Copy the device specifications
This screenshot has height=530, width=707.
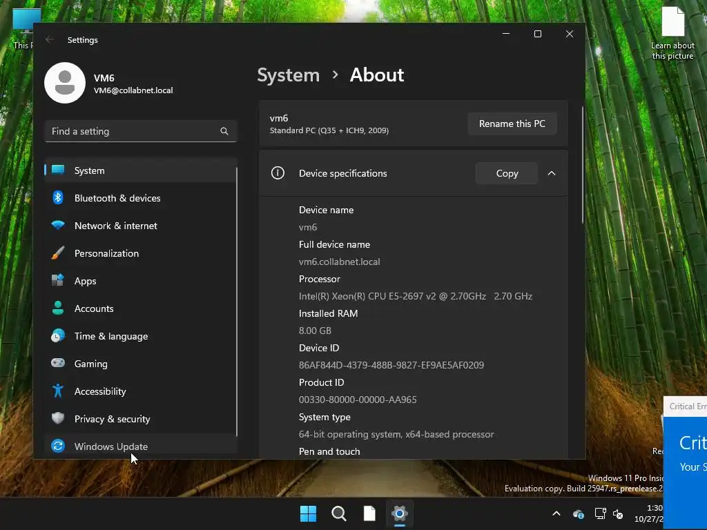click(x=507, y=173)
